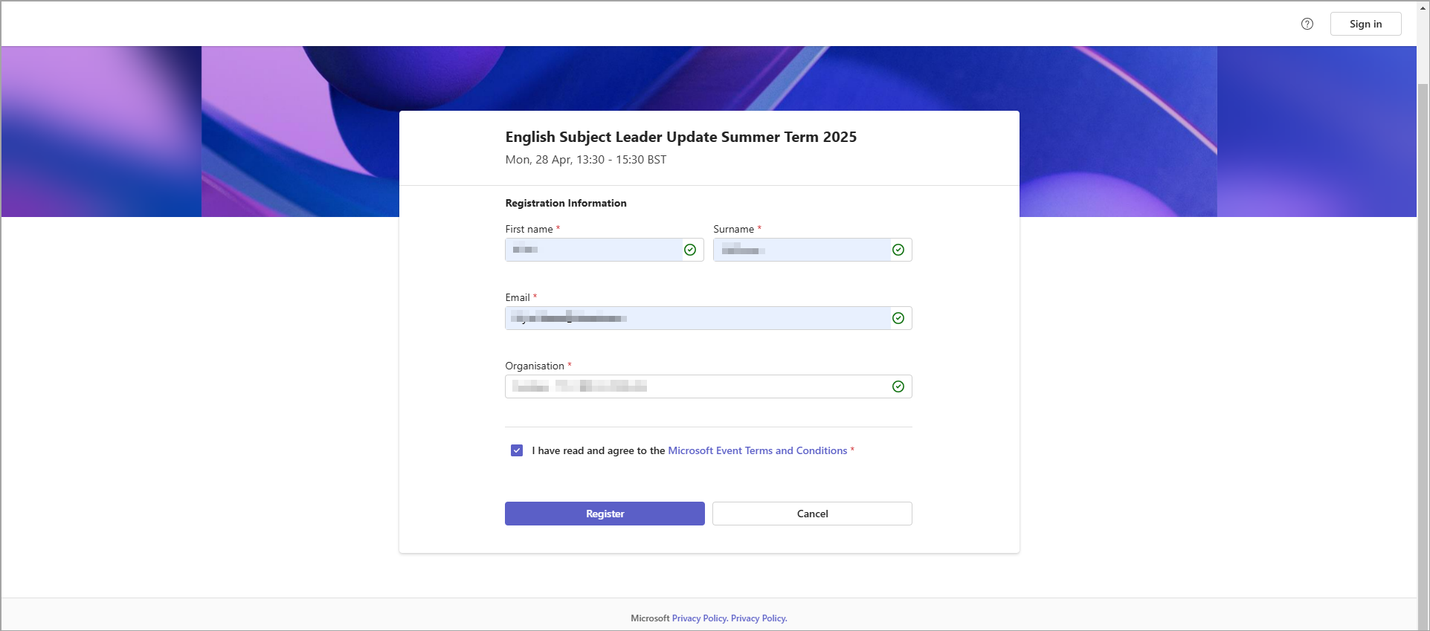Viewport: 1430px width, 631px height.
Task: Open the Privacy Policy link right after Microsoft
Action: click(x=699, y=618)
